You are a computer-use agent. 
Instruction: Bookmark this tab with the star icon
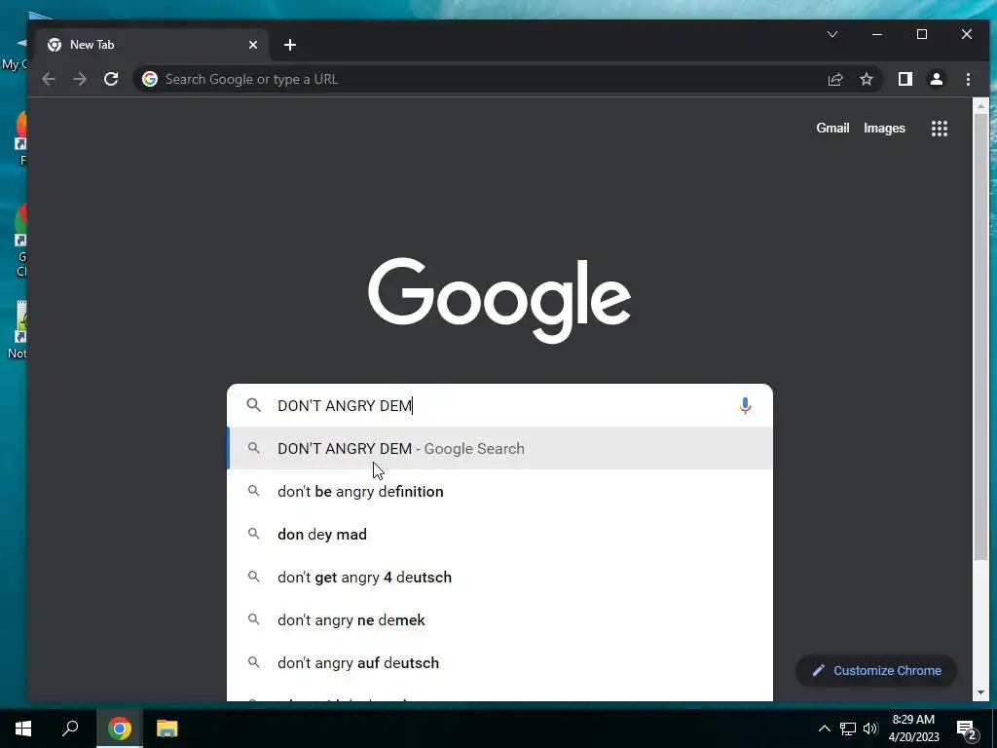(866, 79)
